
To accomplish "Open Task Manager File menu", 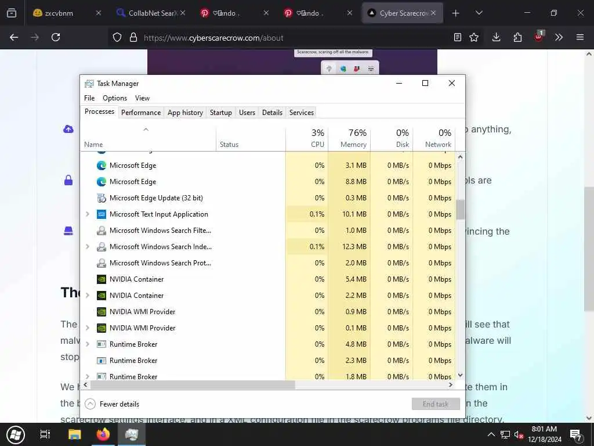I will [89, 98].
